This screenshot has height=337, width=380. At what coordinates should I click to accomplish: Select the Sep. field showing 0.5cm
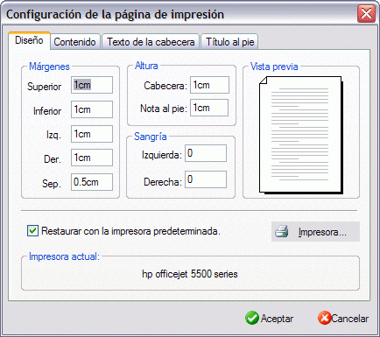pyautogui.click(x=92, y=182)
